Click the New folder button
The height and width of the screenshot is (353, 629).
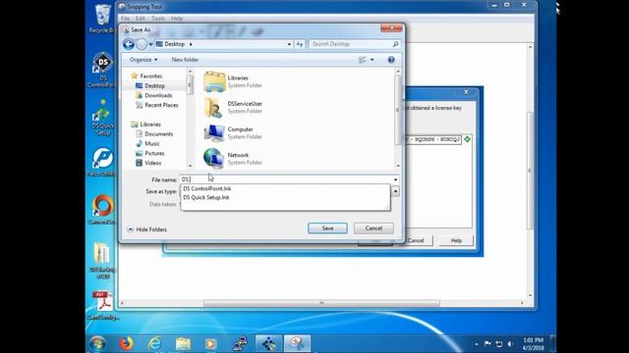pos(185,60)
